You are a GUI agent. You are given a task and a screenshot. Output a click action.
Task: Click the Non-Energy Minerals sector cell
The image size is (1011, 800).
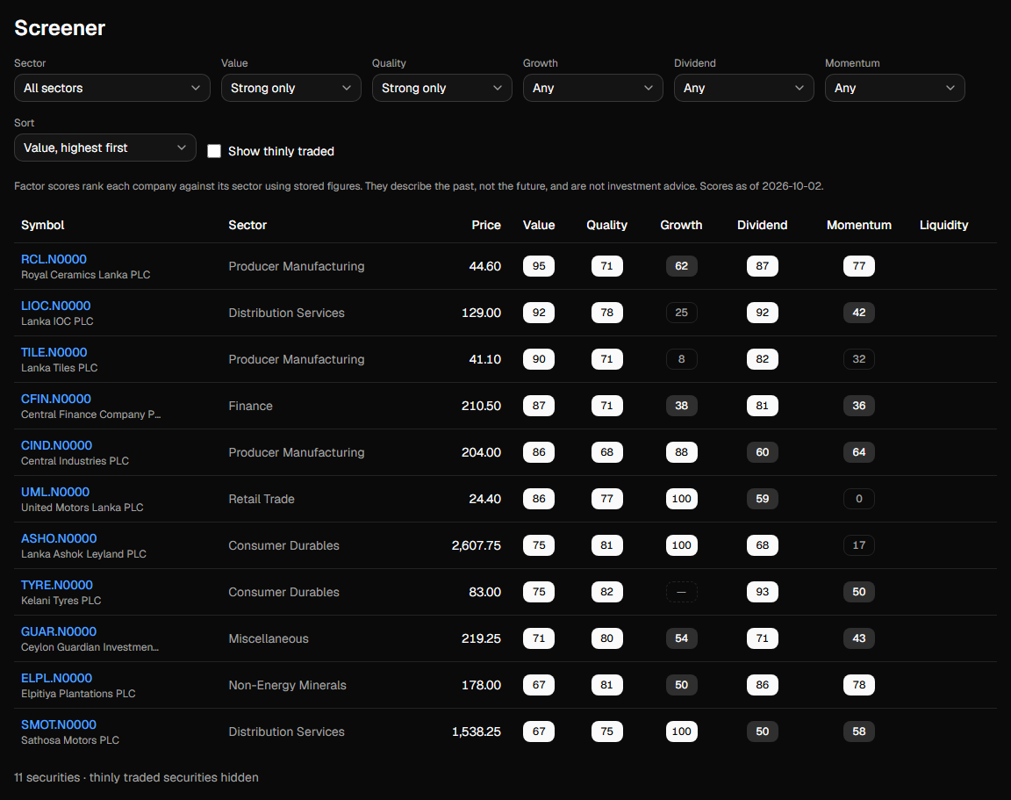coord(287,685)
